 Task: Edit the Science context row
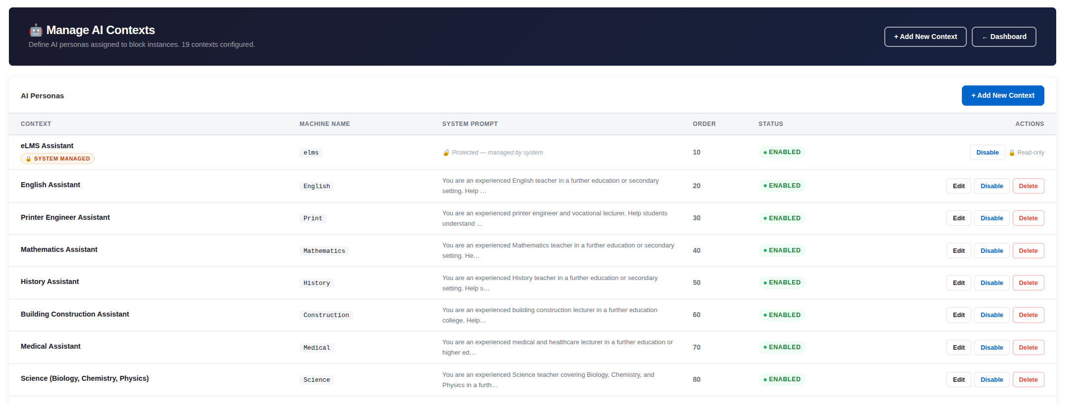(x=959, y=380)
